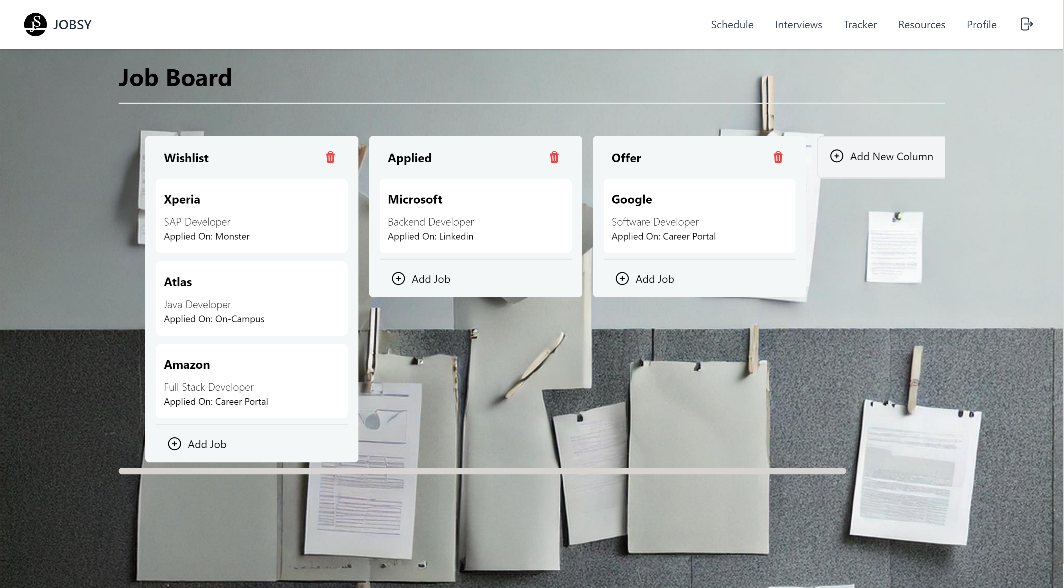
Task: Open the Amazon Full Stack Developer card
Action: (x=252, y=381)
